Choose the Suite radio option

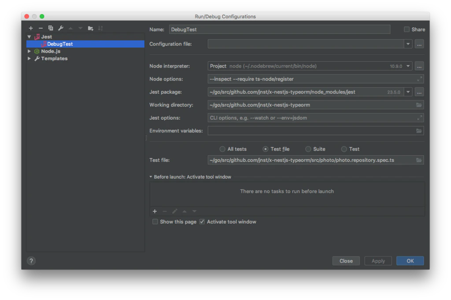308,149
